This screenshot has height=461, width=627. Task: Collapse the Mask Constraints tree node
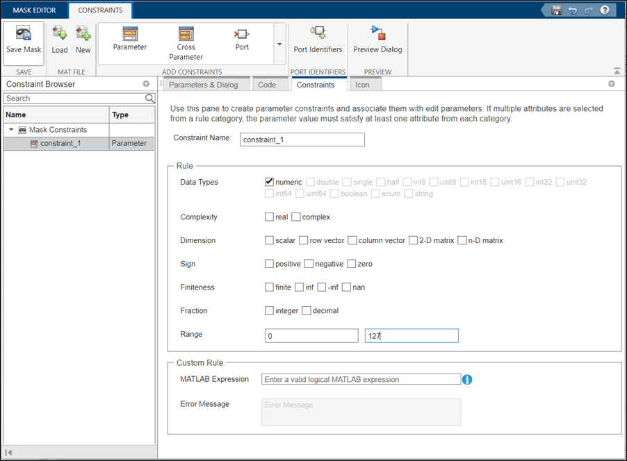tap(11, 129)
